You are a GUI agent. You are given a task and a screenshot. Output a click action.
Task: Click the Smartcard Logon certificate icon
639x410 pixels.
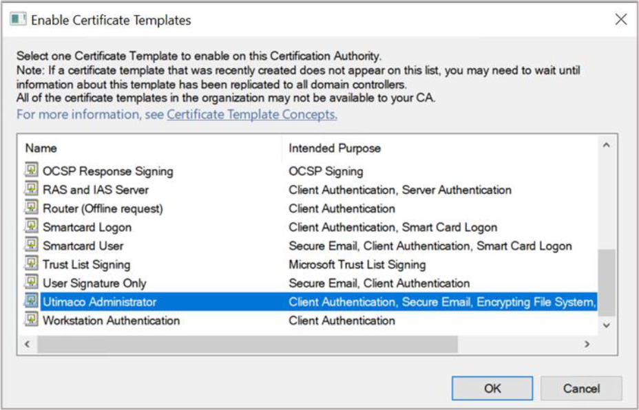[32, 227]
